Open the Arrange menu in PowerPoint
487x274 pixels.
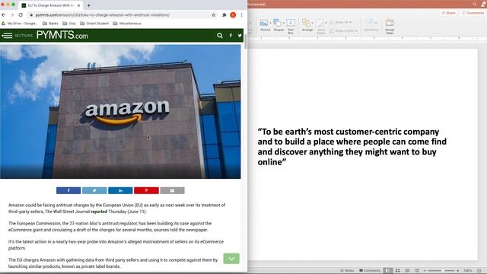point(307,25)
